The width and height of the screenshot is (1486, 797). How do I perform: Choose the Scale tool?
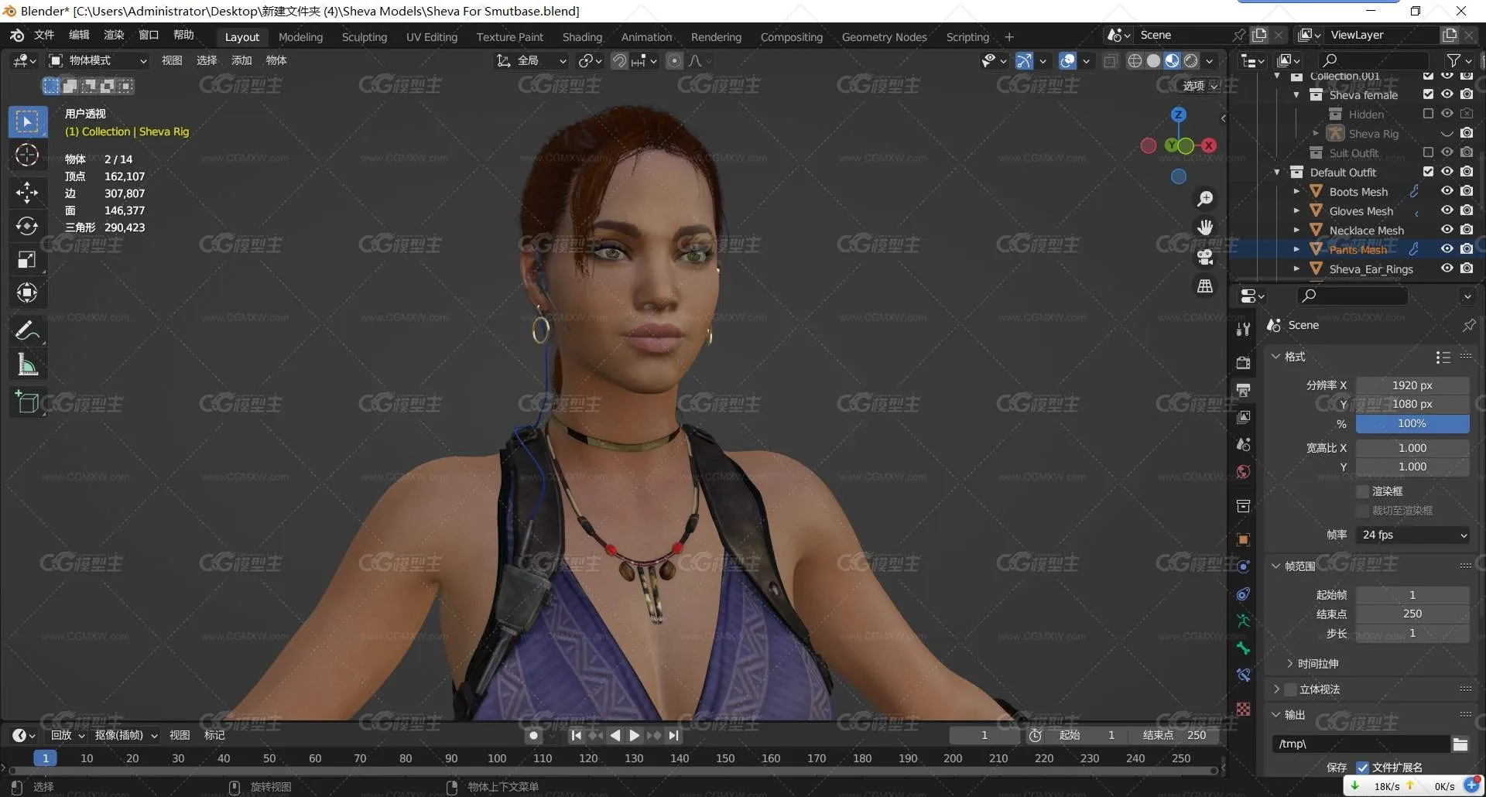[x=27, y=260]
